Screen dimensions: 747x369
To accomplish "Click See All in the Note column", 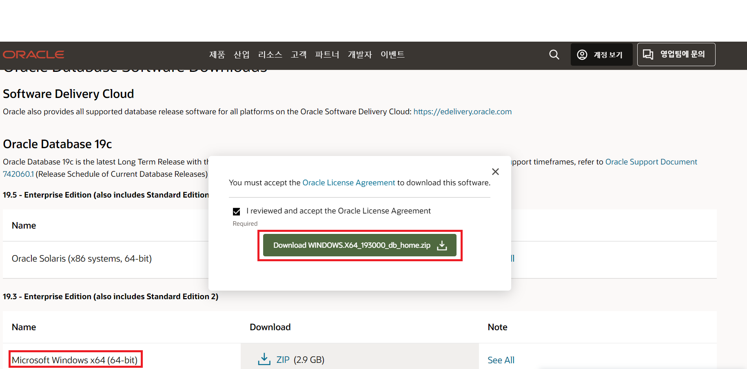I will point(501,360).
